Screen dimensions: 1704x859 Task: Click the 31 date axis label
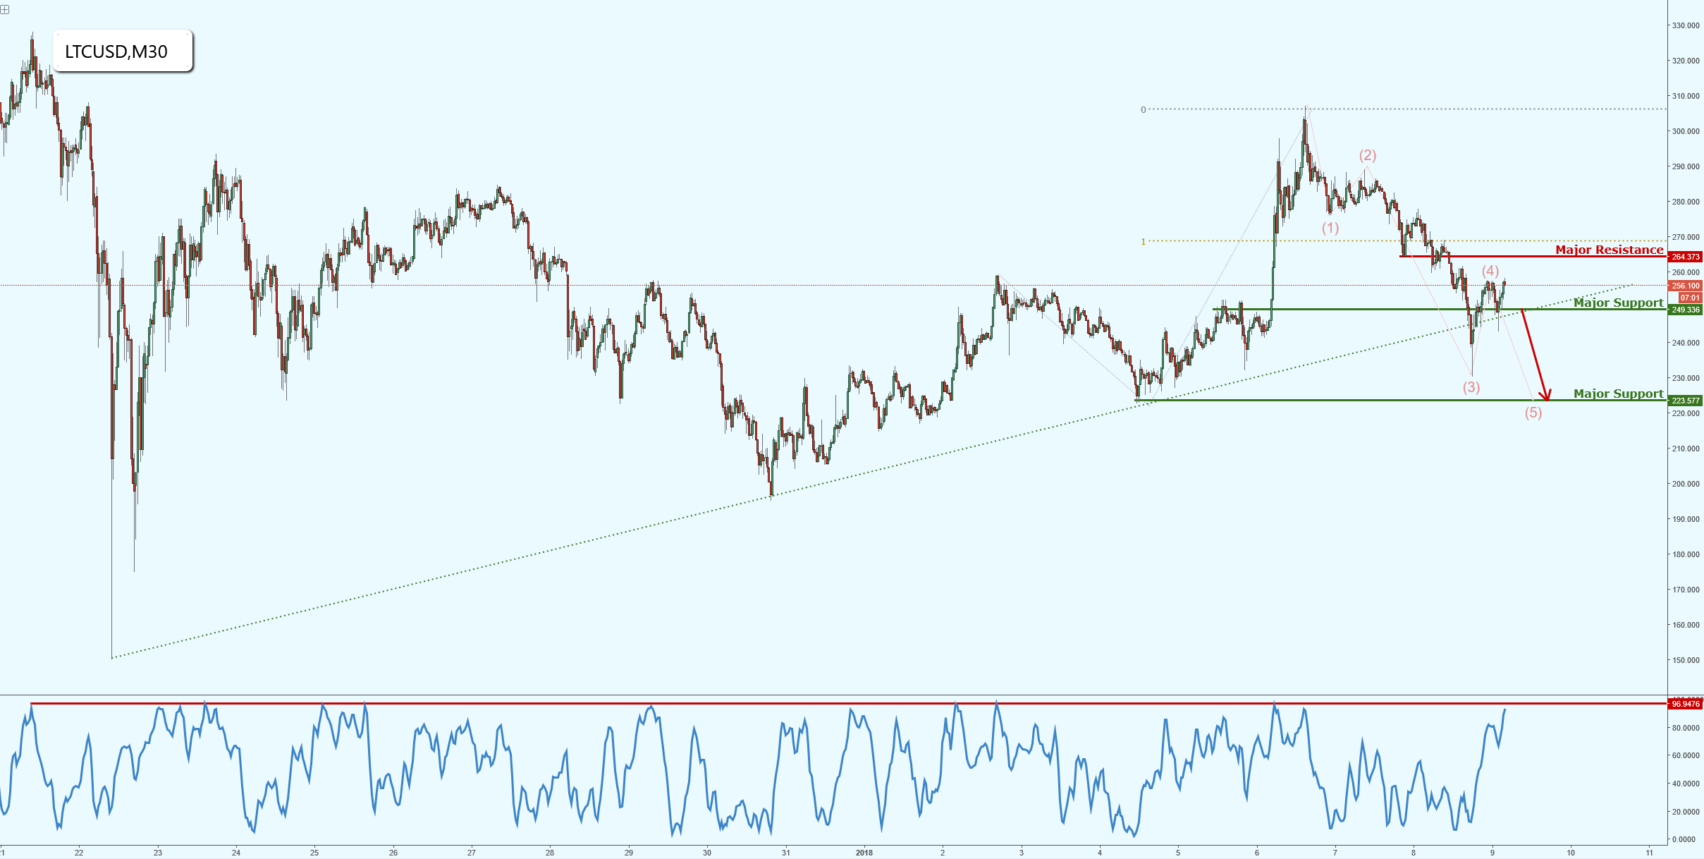click(785, 853)
